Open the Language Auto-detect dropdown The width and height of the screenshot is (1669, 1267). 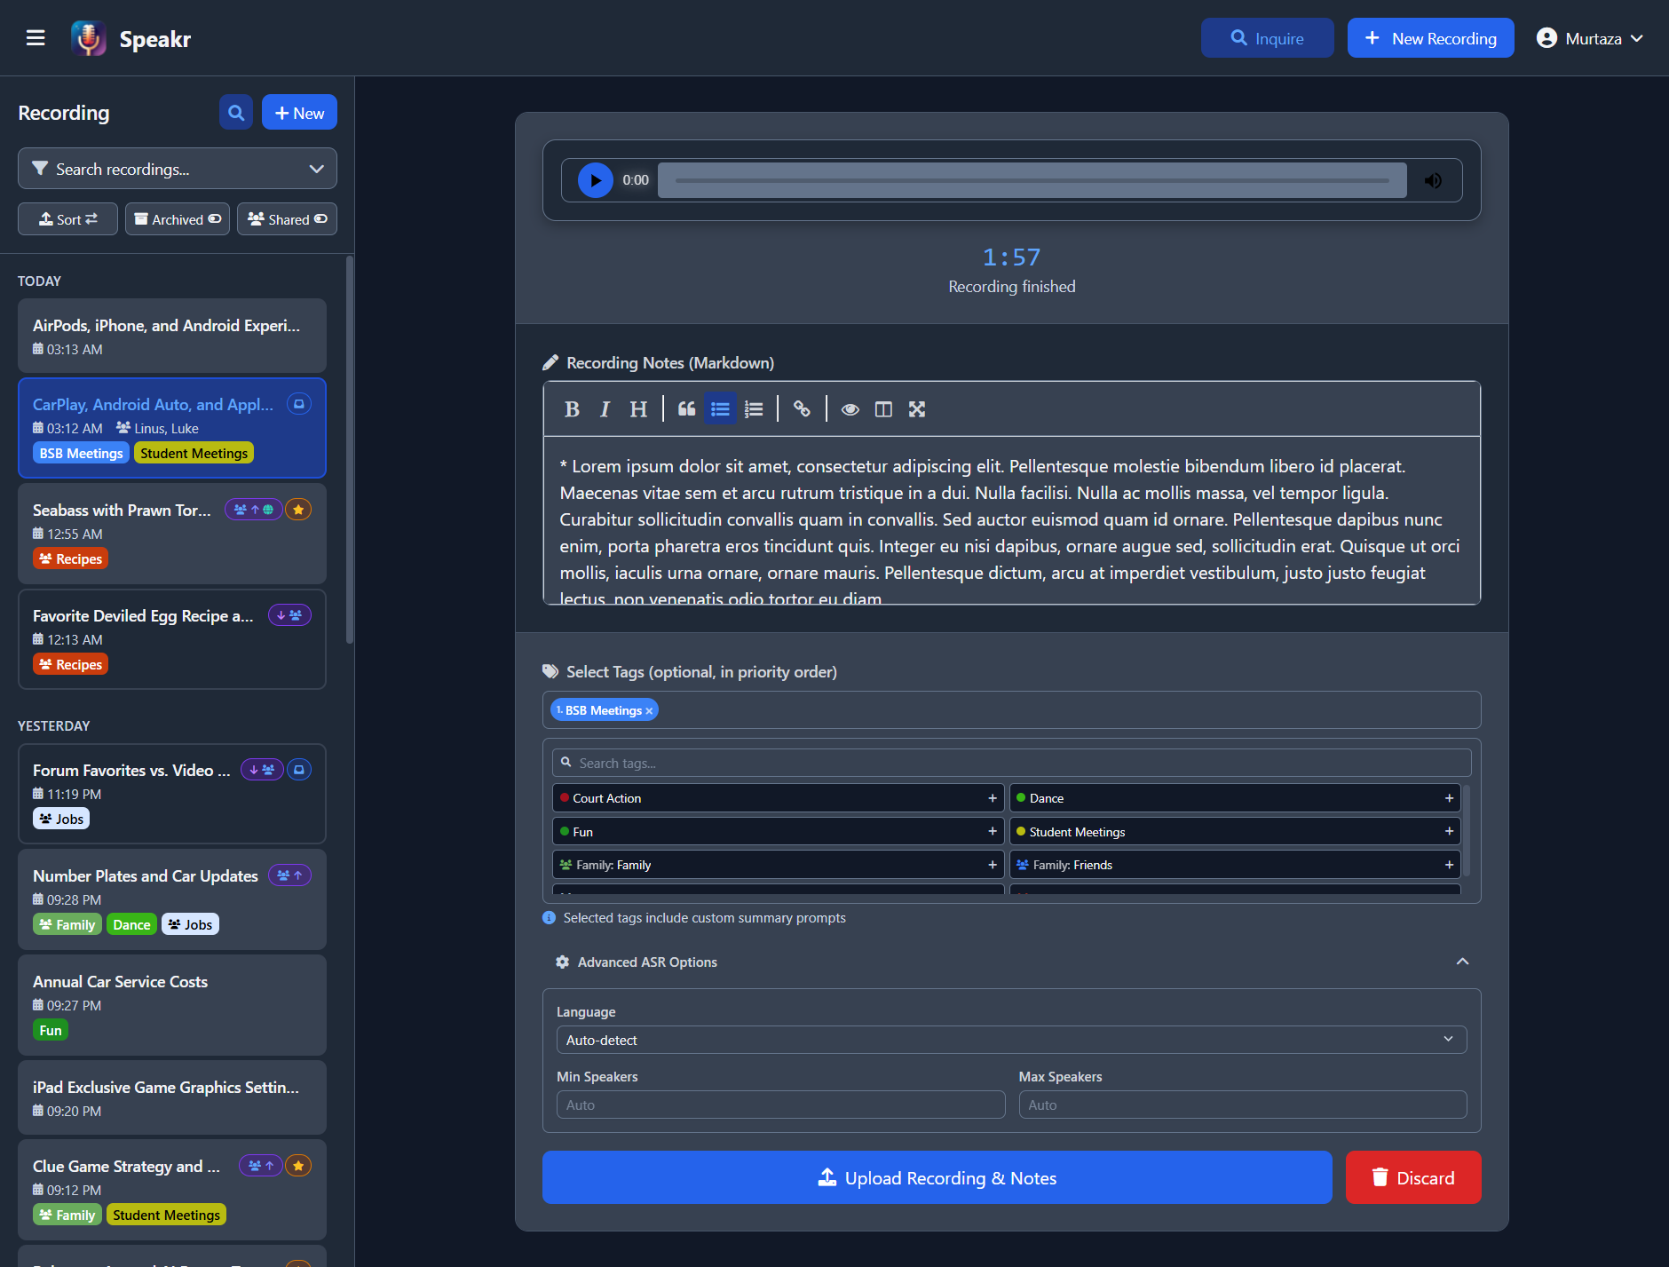tap(1011, 1040)
